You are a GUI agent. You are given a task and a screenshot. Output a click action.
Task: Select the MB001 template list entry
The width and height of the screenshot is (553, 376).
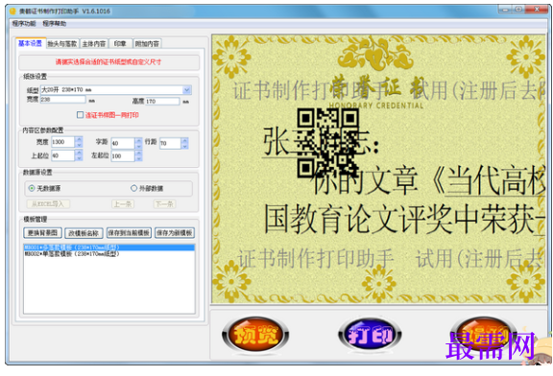point(109,247)
